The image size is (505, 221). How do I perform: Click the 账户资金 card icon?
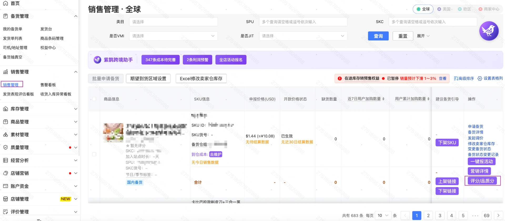6,186
